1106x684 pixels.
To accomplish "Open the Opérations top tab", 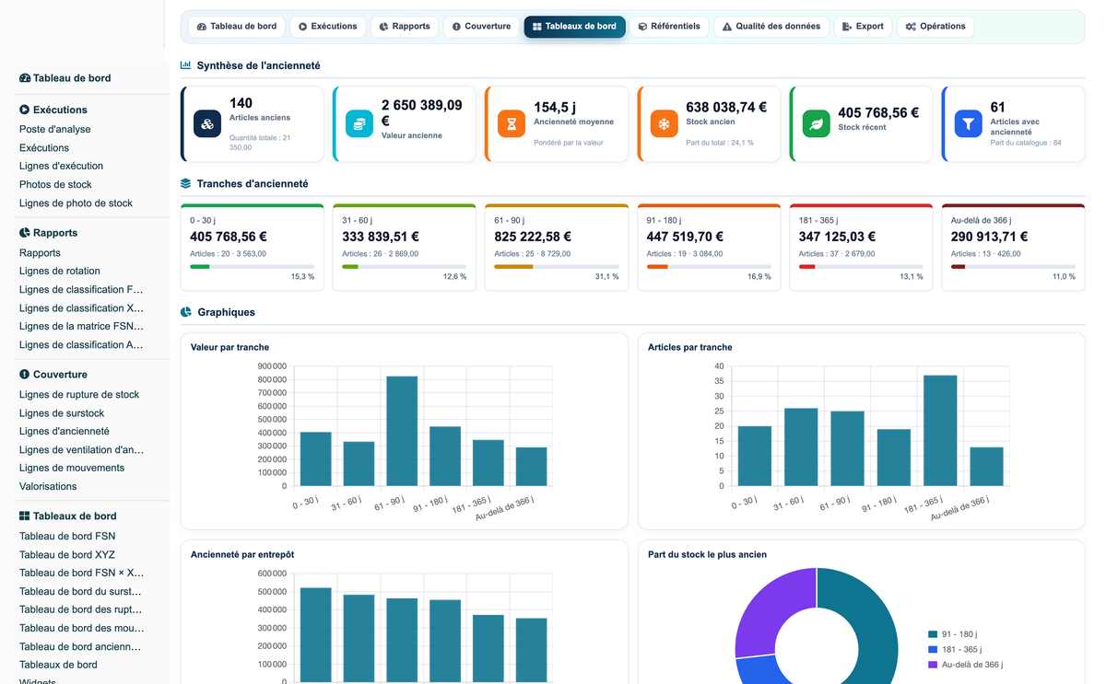I will coord(935,27).
